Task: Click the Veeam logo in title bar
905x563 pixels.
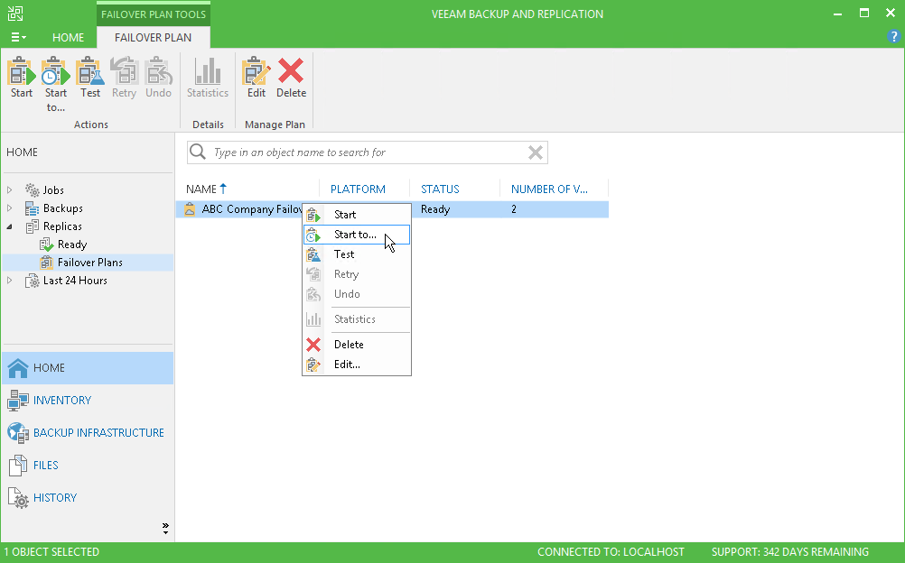Action: point(15,14)
